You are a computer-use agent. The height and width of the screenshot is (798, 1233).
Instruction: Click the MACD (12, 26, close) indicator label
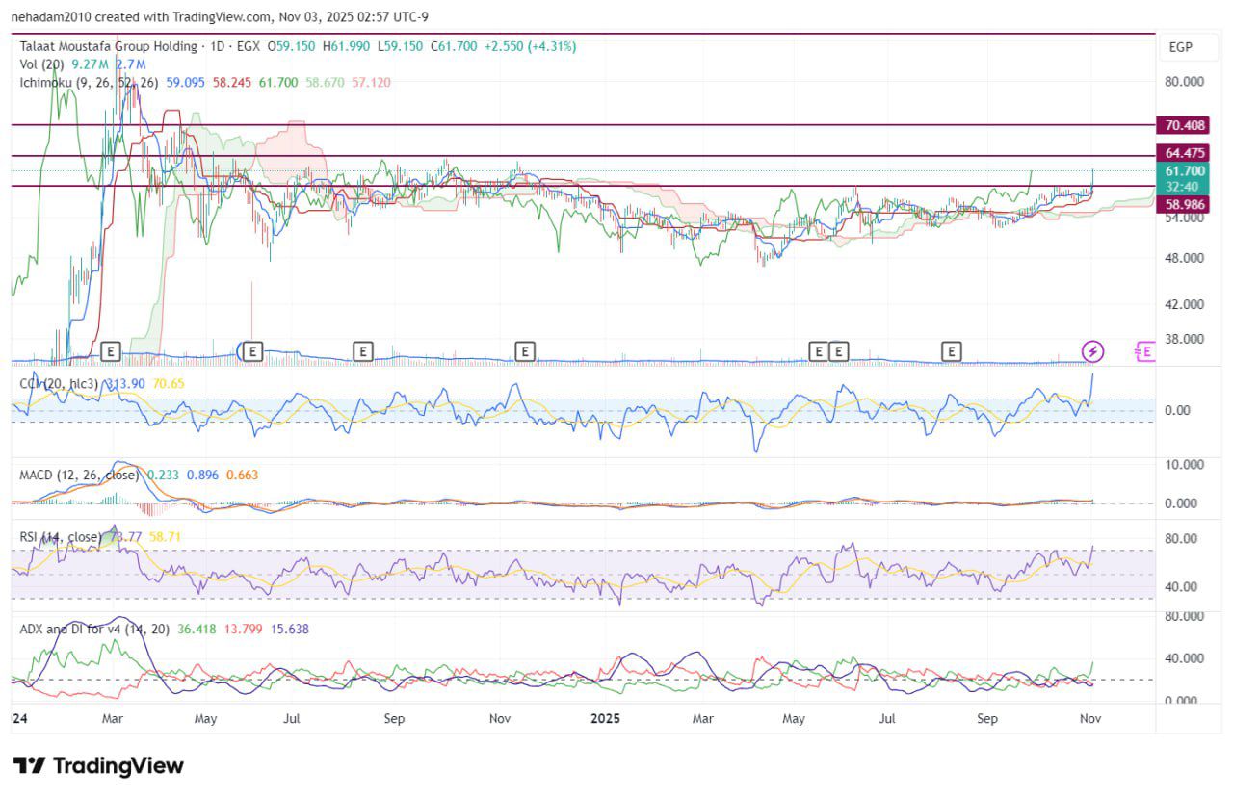[79, 475]
